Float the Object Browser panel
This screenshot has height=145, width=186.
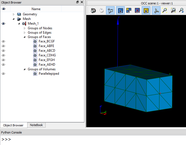[77, 2]
